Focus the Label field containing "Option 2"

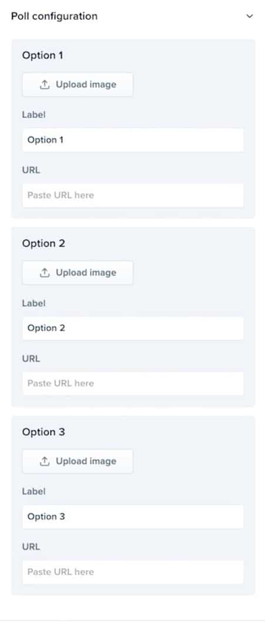coord(133,328)
